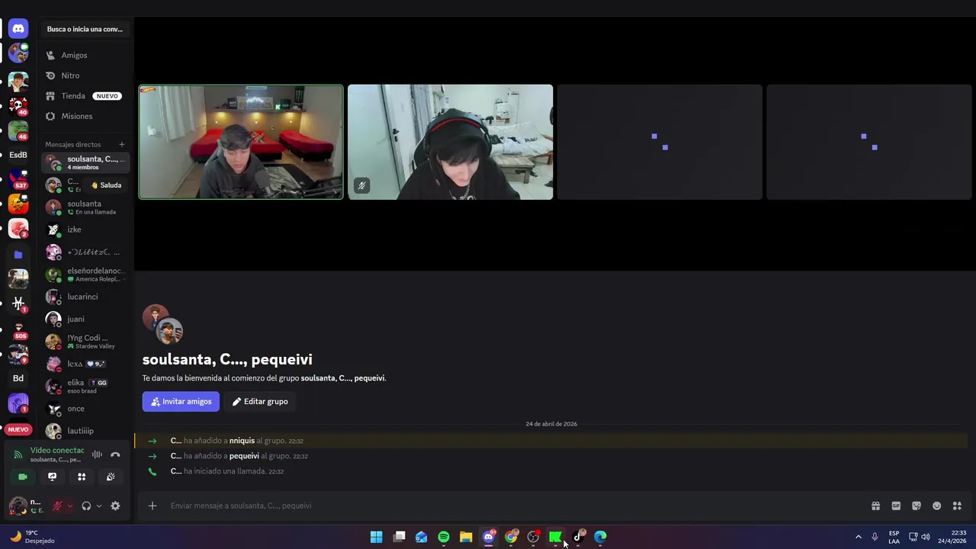The image size is (976, 549).
Task: Jump to new mentions via NUEVO badge
Action: tap(18, 429)
